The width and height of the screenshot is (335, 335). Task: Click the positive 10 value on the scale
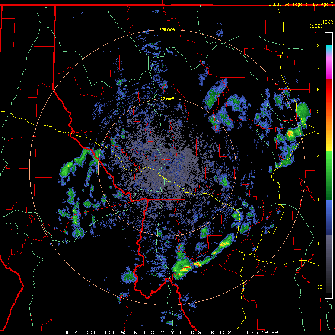coord(320,200)
